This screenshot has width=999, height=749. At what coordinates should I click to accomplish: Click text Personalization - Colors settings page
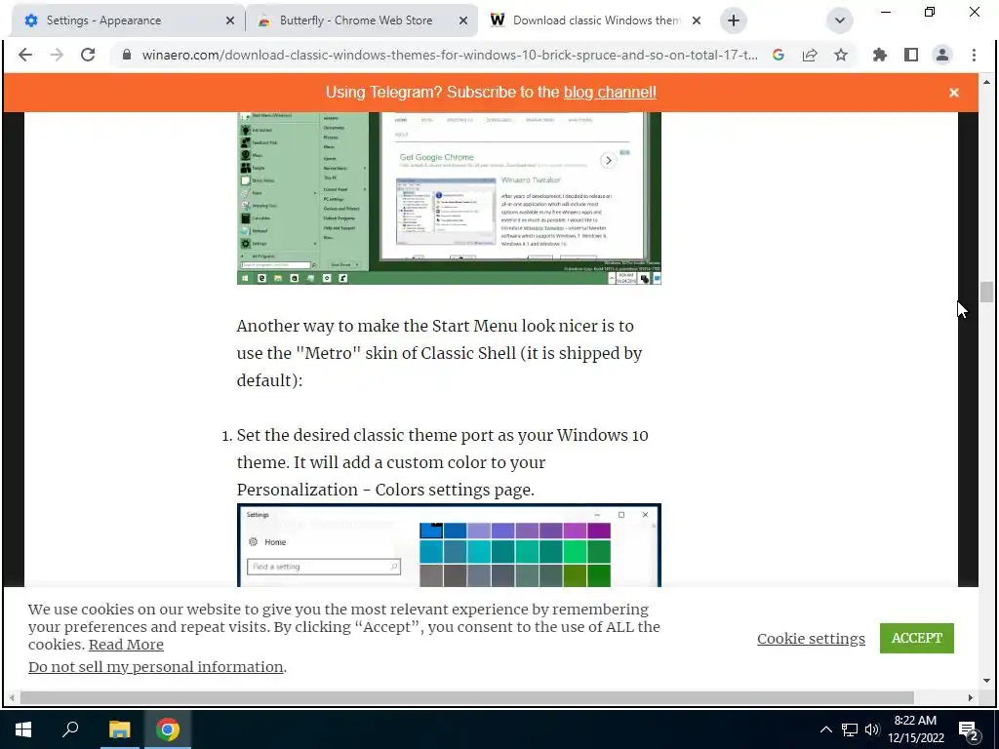tap(385, 490)
